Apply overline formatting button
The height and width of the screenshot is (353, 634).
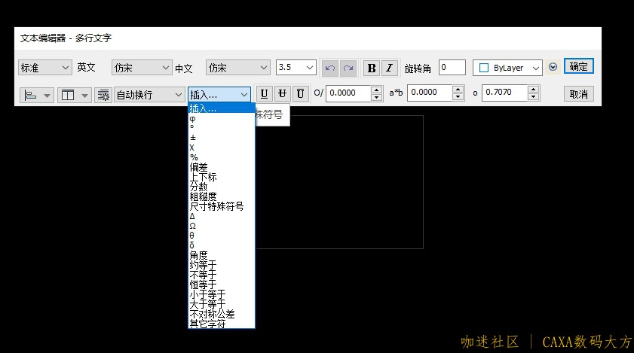click(x=300, y=94)
